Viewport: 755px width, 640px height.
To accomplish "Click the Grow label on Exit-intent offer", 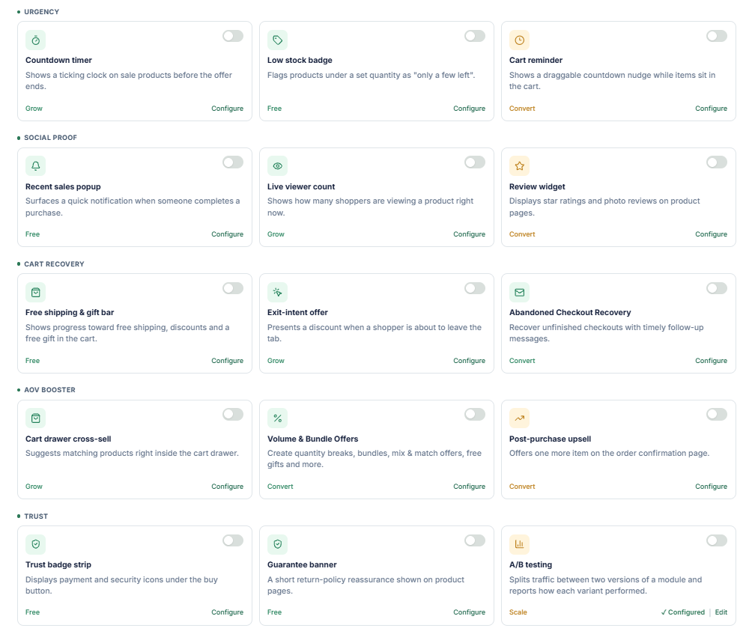I will 276,361.
